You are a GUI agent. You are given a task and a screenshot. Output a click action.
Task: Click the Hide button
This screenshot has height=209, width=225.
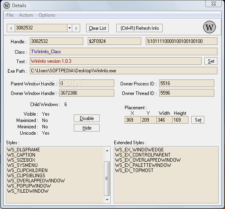(x=87, y=128)
